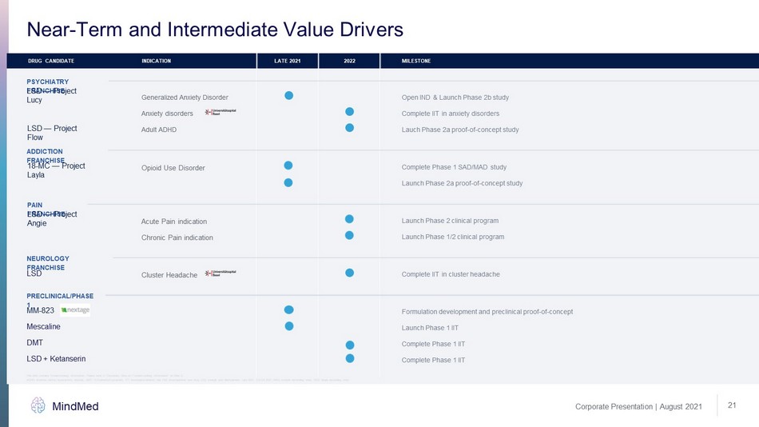
Task: Click the slide page number 21
Action: click(732, 406)
